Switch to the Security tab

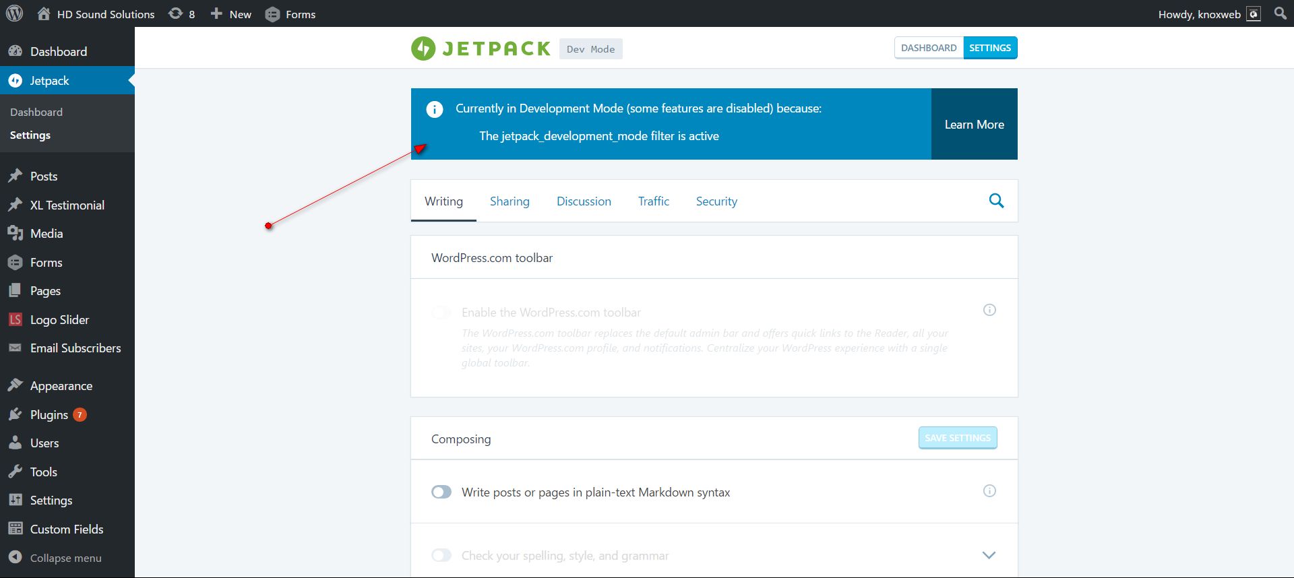point(716,201)
